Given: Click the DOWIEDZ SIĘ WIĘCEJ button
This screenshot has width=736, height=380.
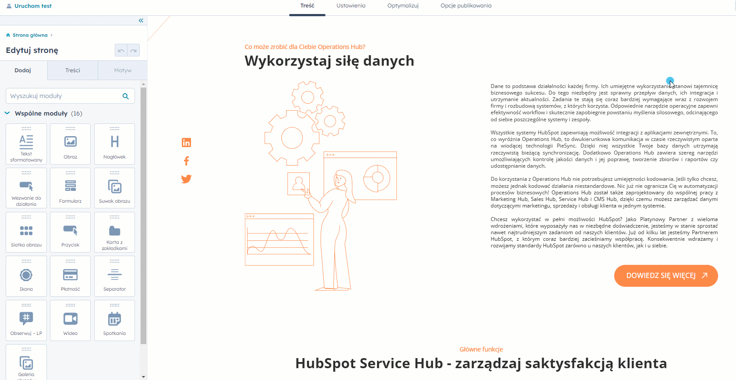Looking at the screenshot, I should [x=666, y=276].
